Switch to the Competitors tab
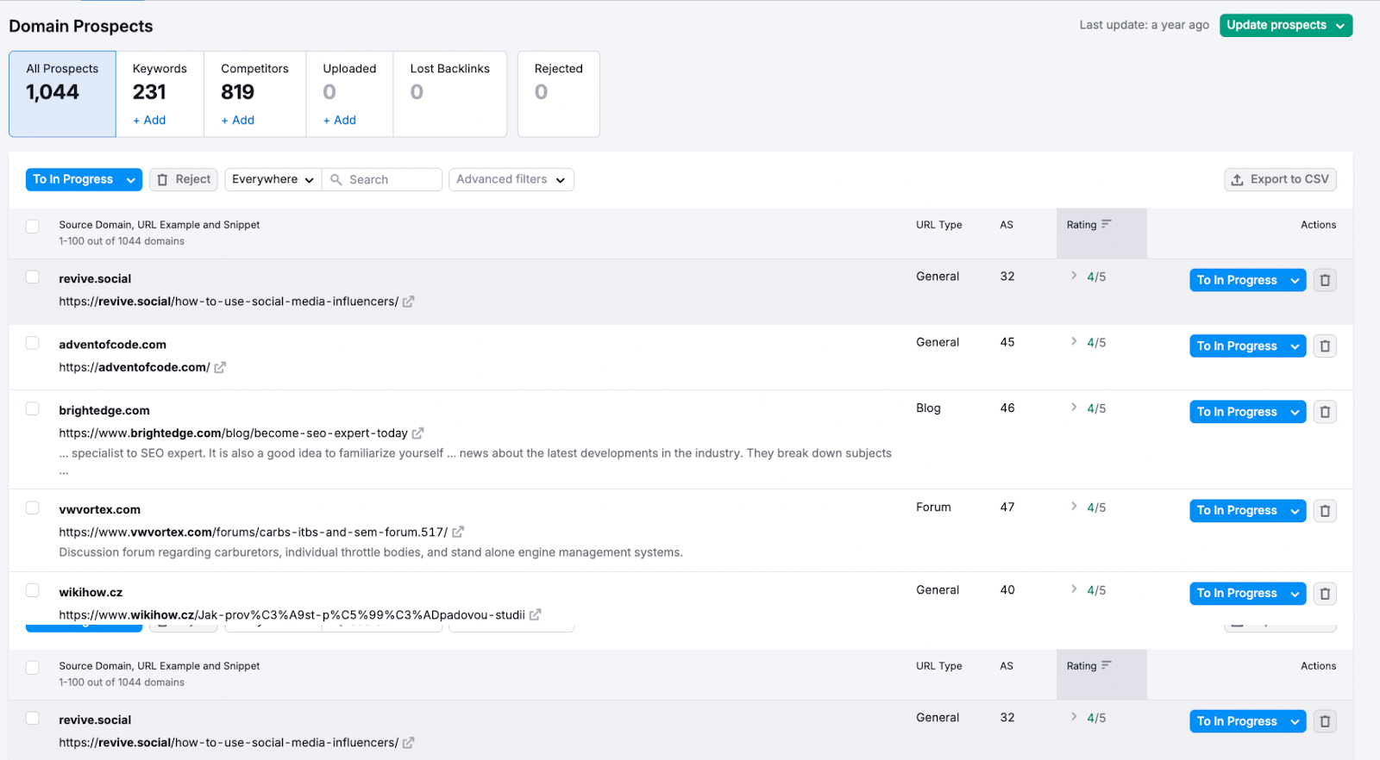The height and width of the screenshot is (760, 1380). [x=254, y=93]
